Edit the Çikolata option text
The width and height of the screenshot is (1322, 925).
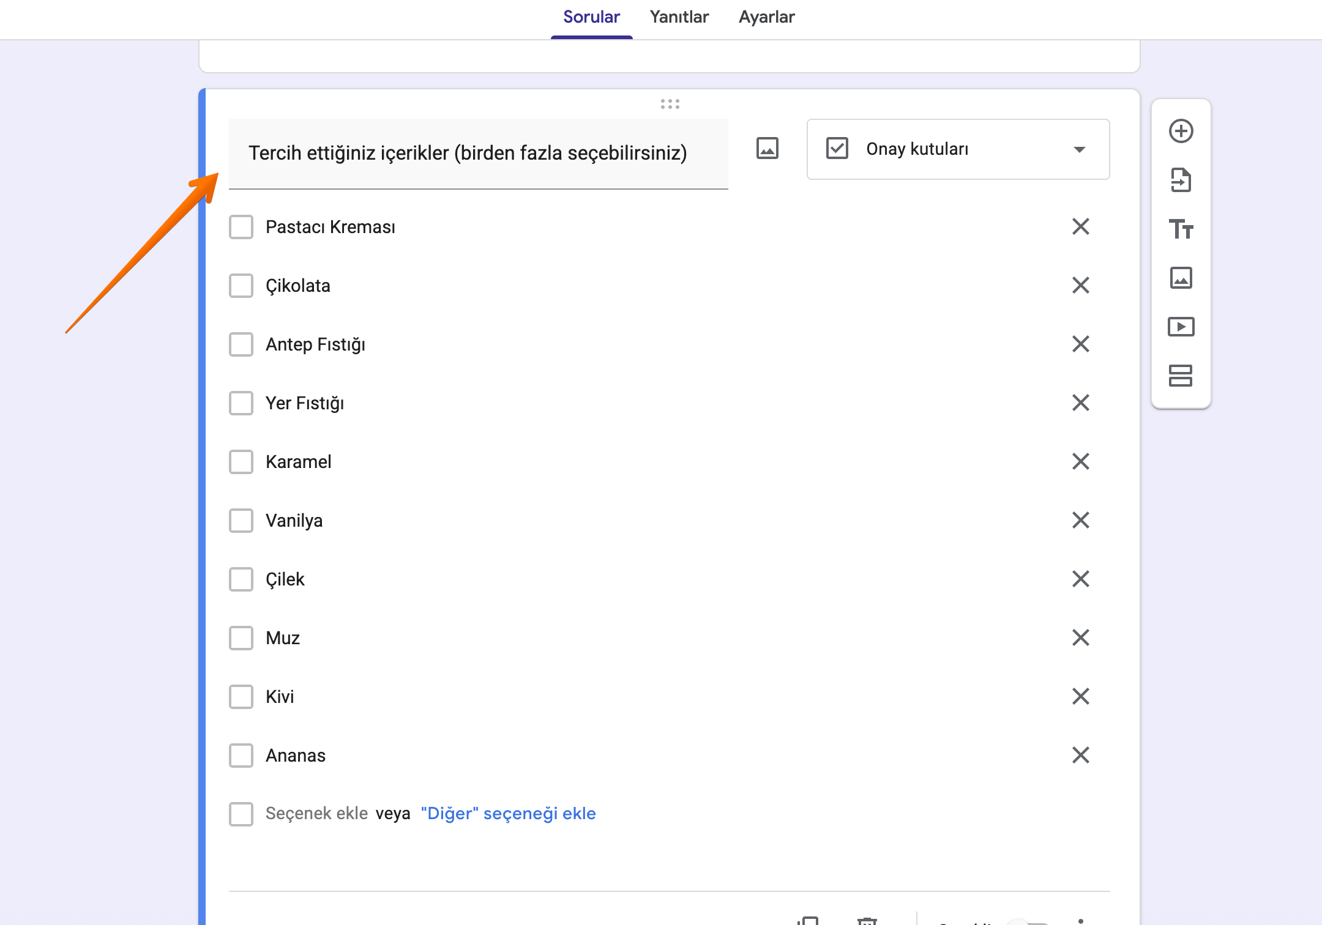[298, 286]
